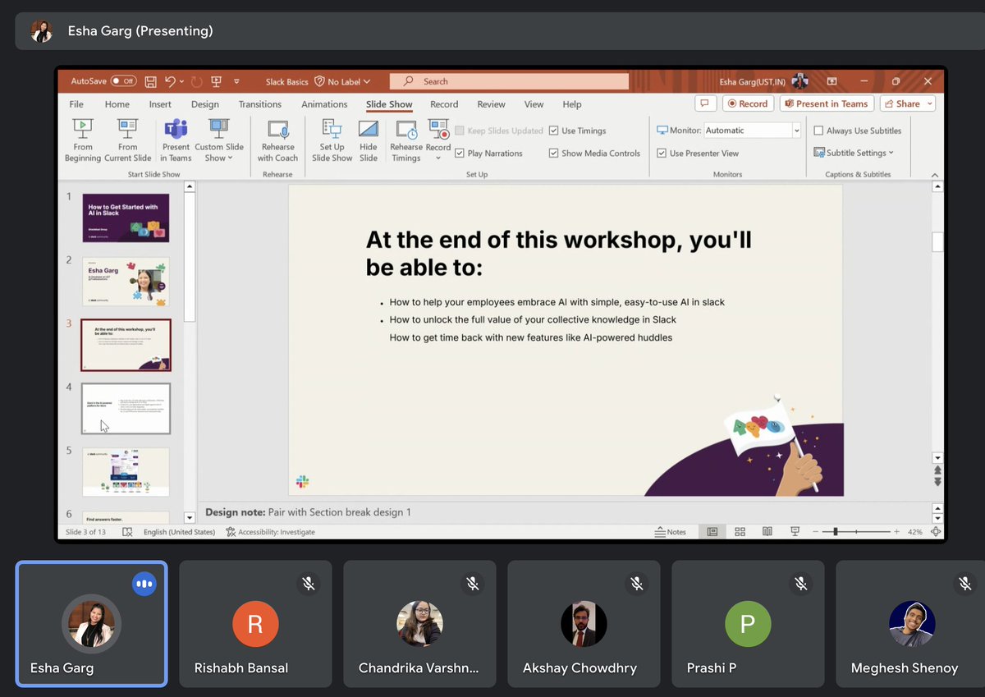Fit slide to current window icon

pyautogui.click(x=937, y=532)
